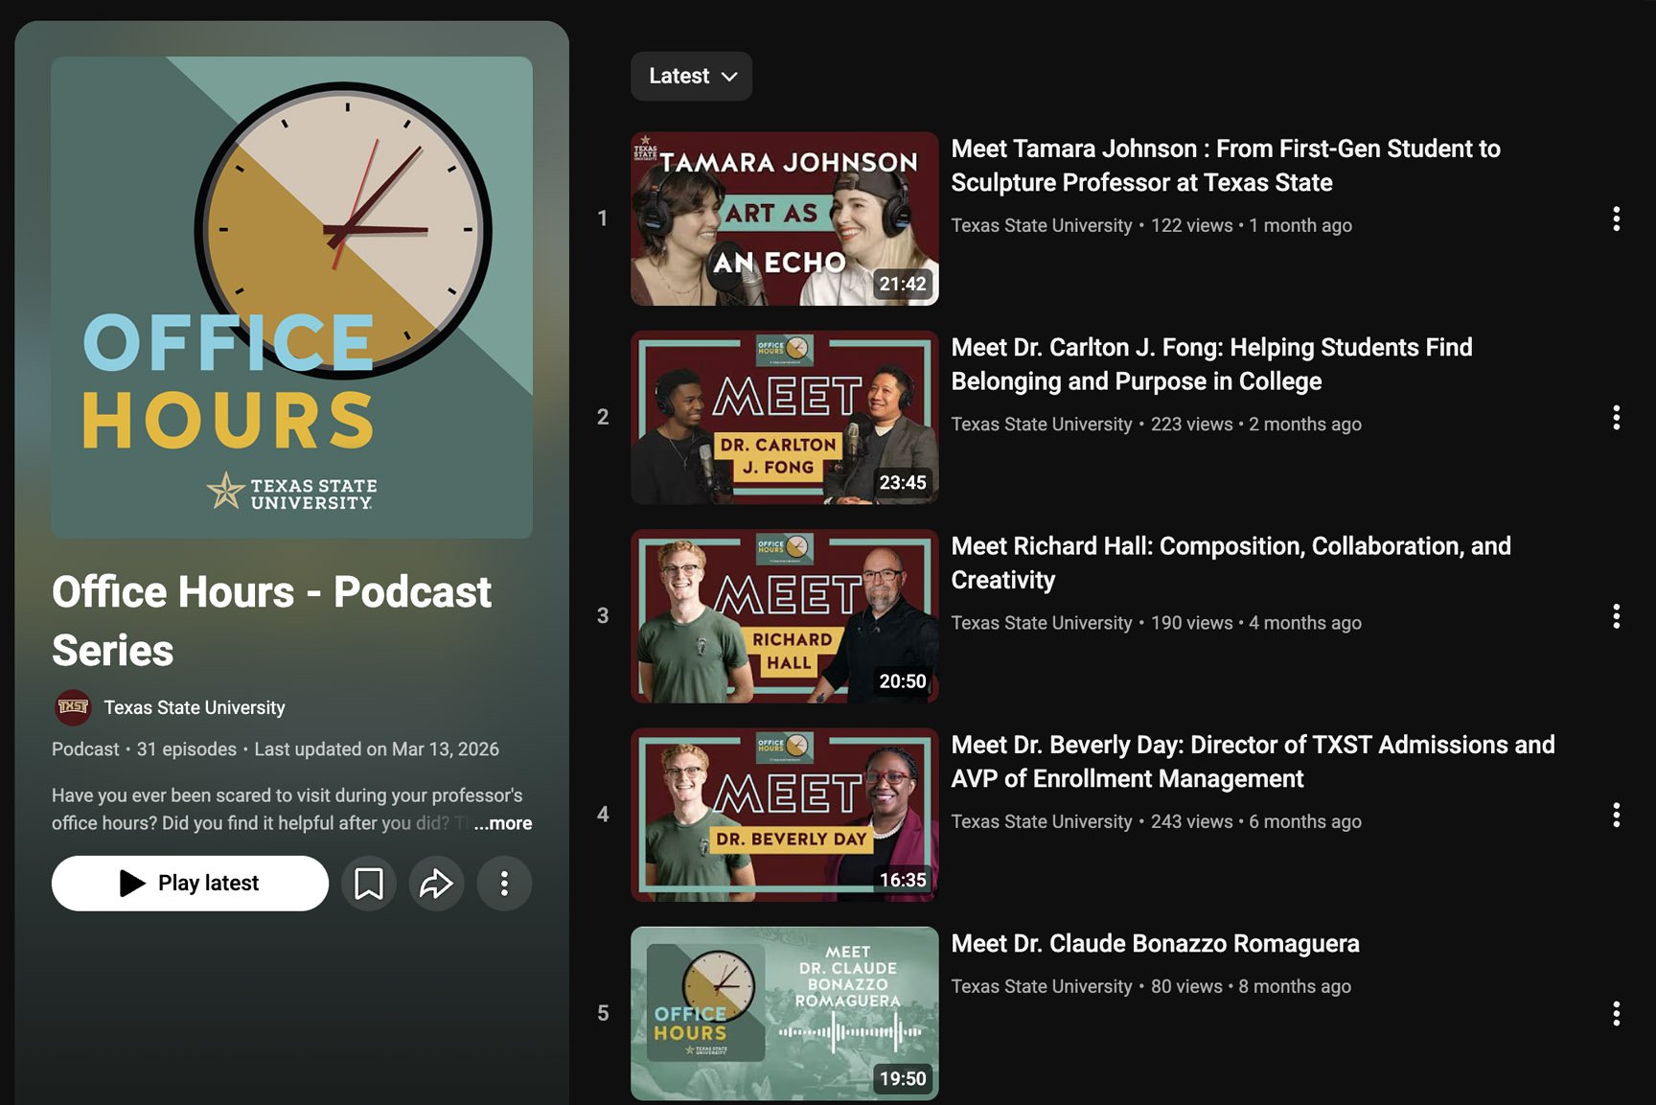Open the Meet Richard Hall video title
1656x1105 pixels.
pos(1230,563)
